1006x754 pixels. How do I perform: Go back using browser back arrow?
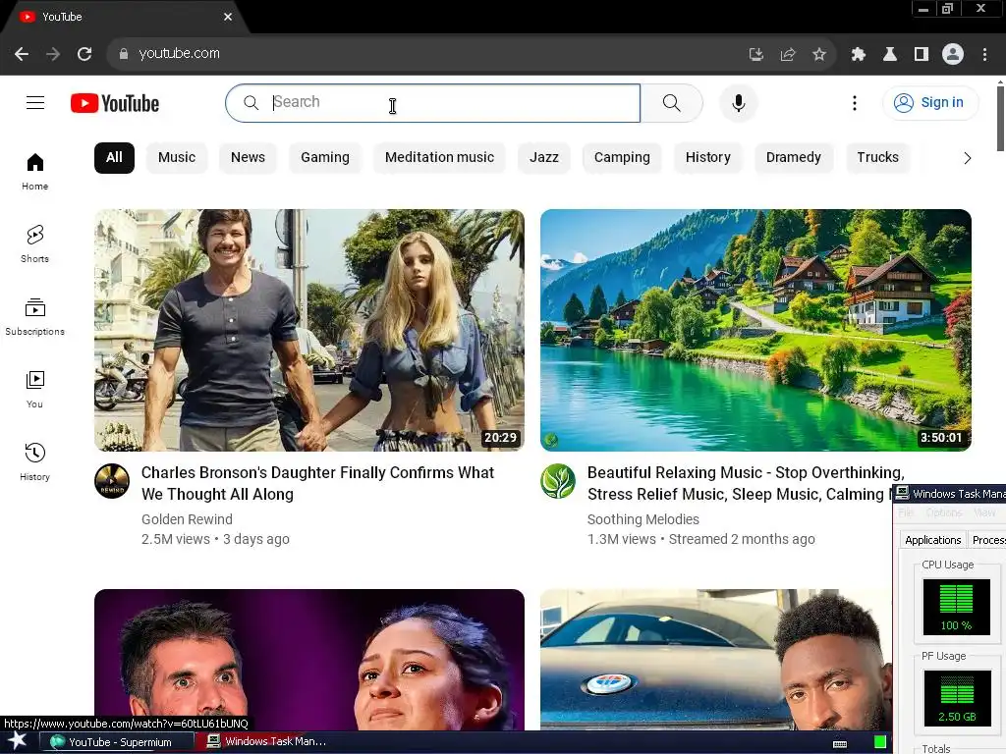(x=22, y=54)
